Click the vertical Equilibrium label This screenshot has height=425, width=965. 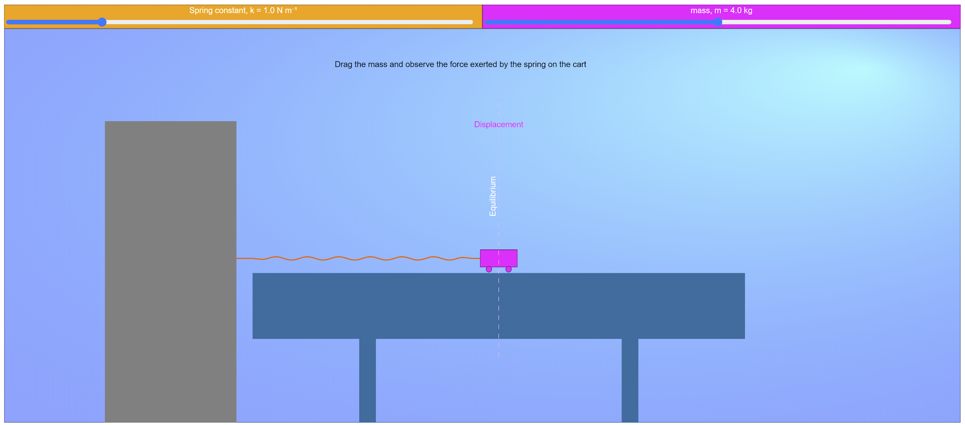(x=493, y=196)
